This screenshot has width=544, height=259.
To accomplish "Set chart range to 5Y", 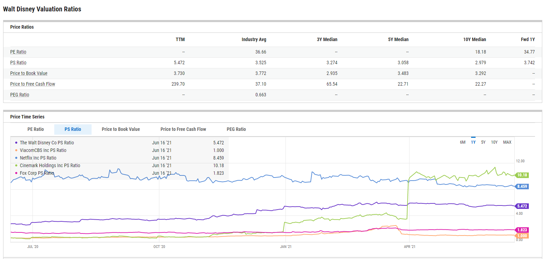I will pyautogui.click(x=483, y=142).
